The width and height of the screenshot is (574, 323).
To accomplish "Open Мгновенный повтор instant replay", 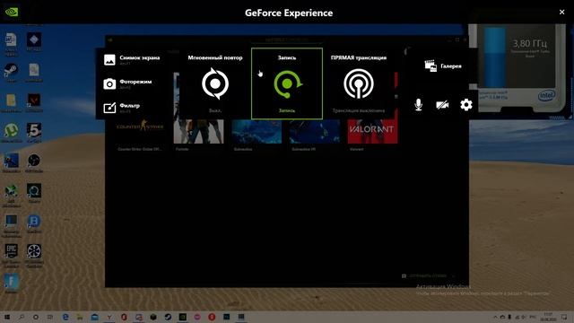I will (215, 83).
